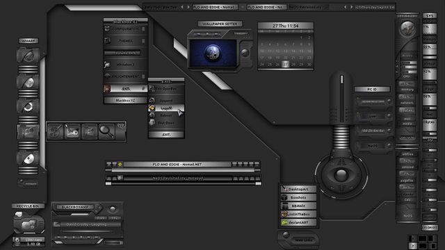
Task: Open the BB4win link button
Action: click(298, 206)
